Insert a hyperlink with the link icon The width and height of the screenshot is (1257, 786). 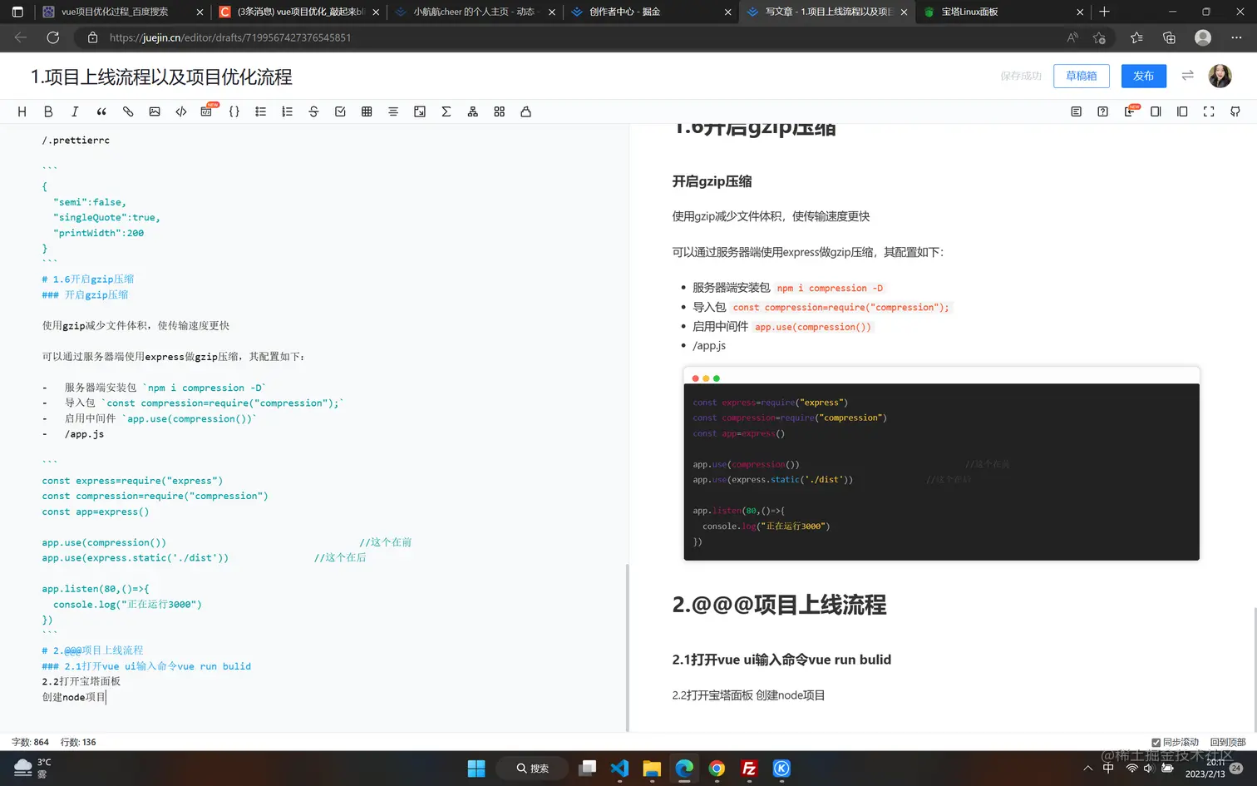click(128, 111)
